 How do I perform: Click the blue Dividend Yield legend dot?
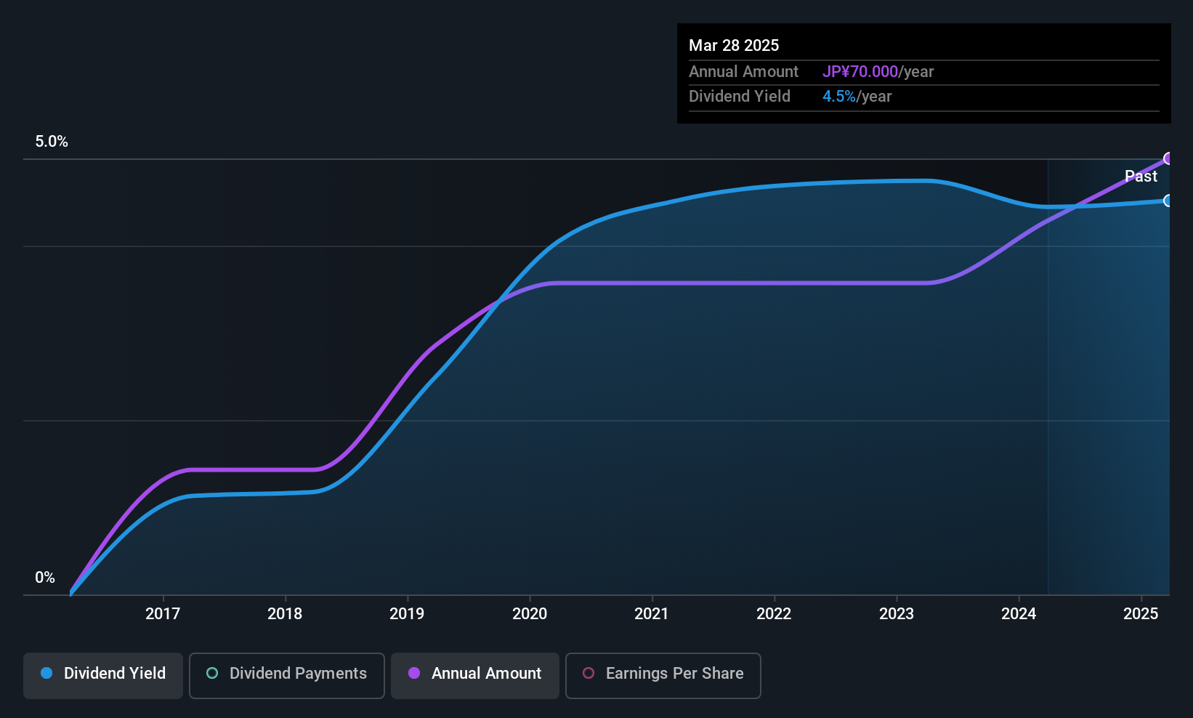46,674
